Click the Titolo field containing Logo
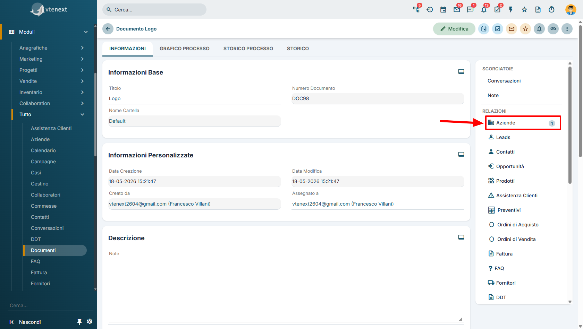This screenshot has height=329, width=583. point(195,98)
